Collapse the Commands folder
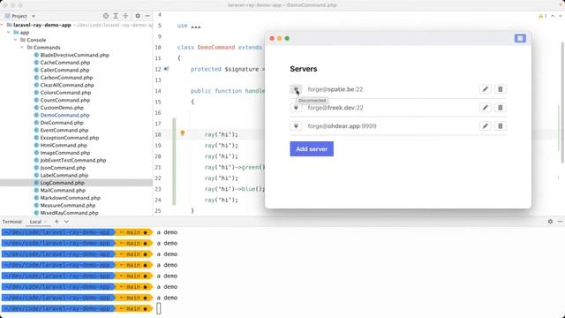 click(x=22, y=48)
